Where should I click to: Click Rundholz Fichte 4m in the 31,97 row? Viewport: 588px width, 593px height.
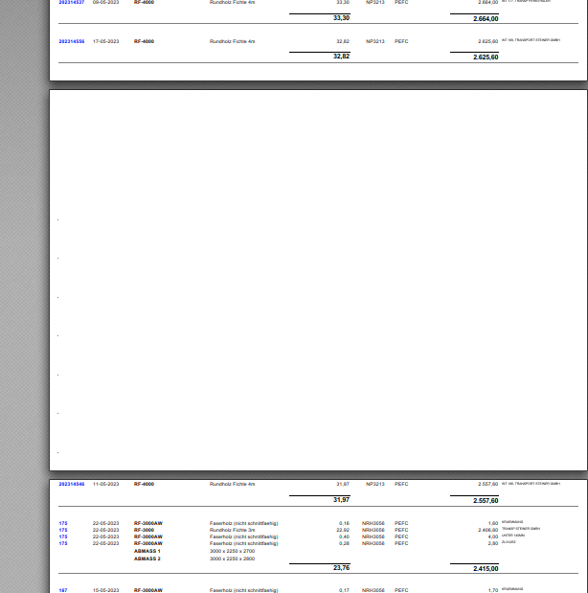232,484
